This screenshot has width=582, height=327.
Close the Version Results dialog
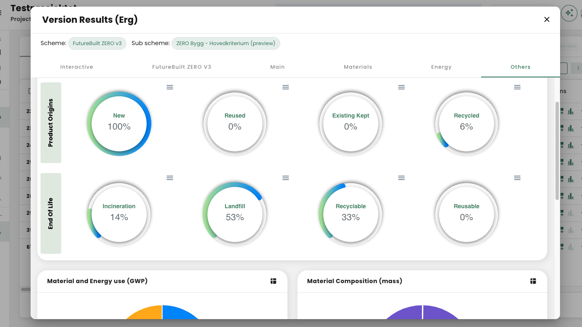(x=547, y=19)
